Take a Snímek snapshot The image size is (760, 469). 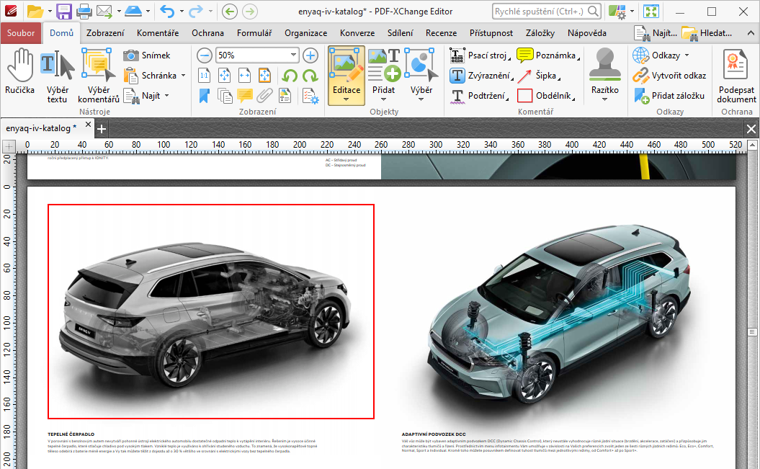[147, 55]
